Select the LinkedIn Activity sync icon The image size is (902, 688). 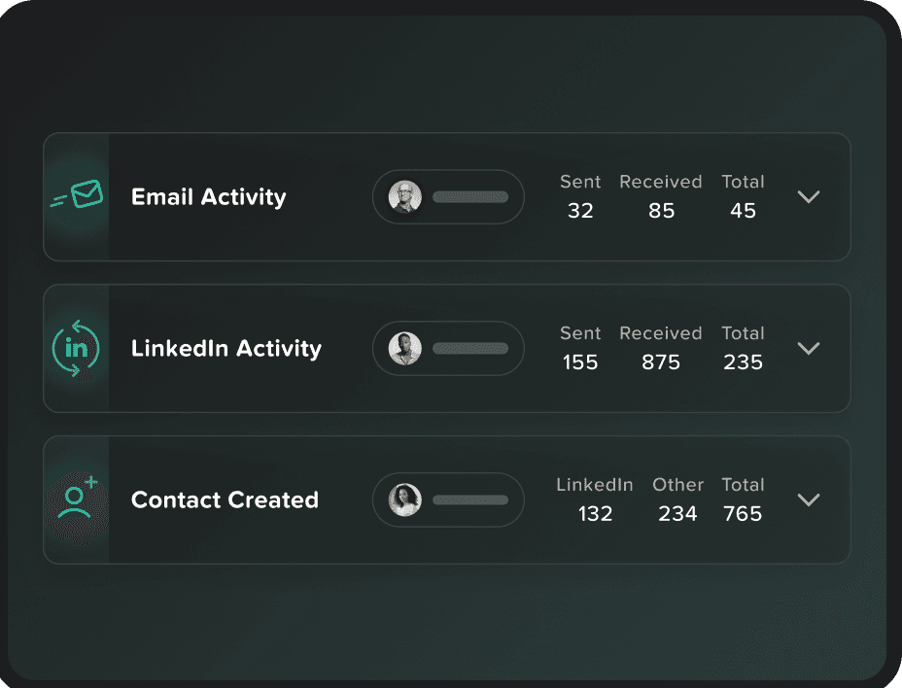pos(76,348)
